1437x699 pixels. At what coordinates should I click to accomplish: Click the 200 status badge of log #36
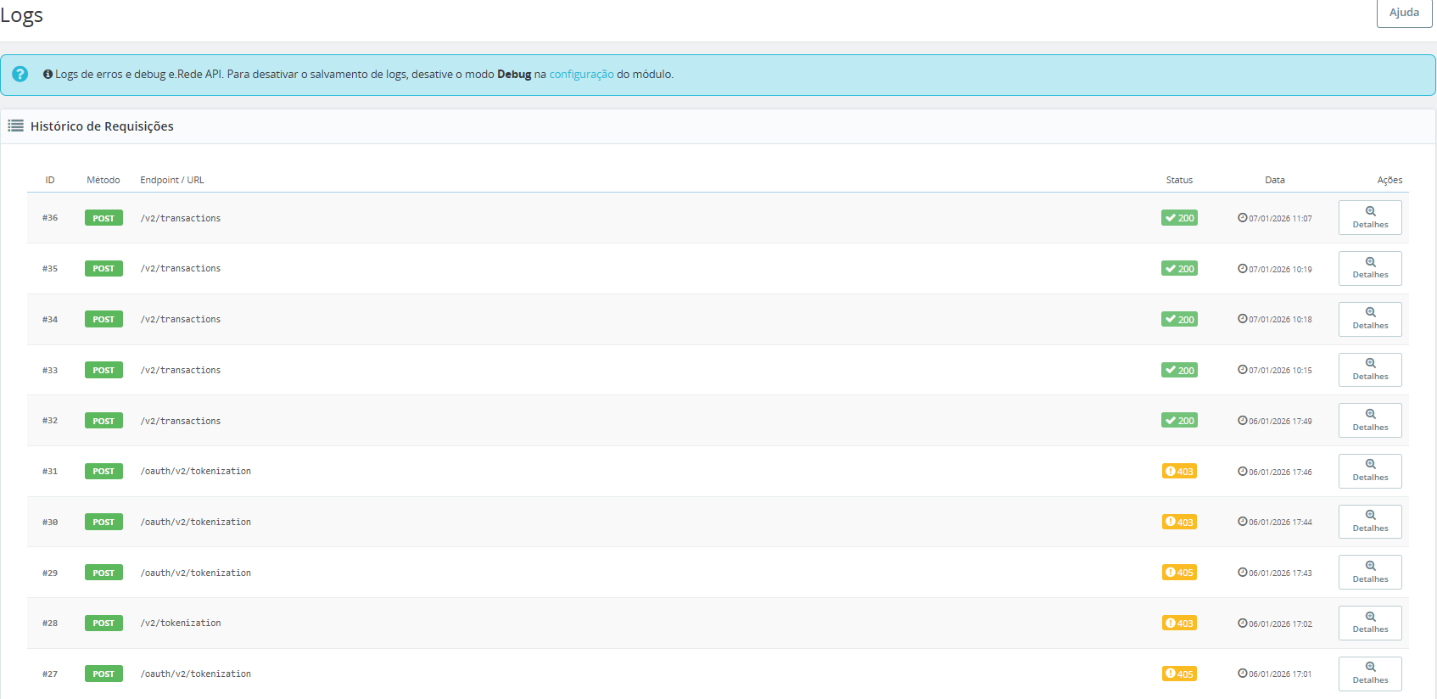(1179, 218)
